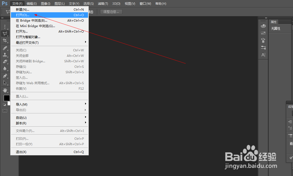This screenshot has height=176, width=293.
Task: Click the 调整边缘 button
Action: [x=111, y=12]
